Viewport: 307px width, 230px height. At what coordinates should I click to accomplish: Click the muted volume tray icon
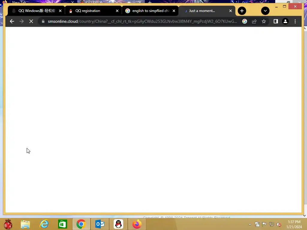(279, 224)
